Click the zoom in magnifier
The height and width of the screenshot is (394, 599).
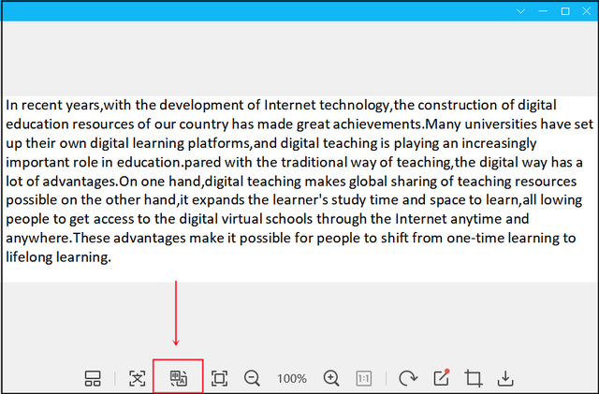pyautogui.click(x=331, y=378)
